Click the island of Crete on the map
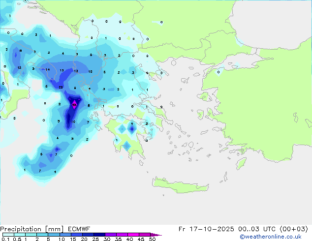312x241 pixels. tap(180, 185)
